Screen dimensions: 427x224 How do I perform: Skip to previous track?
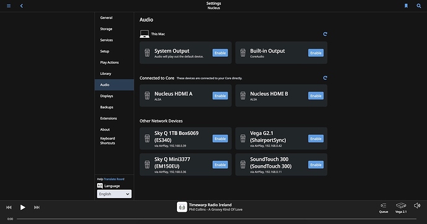pyautogui.click(x=9, y=207)
